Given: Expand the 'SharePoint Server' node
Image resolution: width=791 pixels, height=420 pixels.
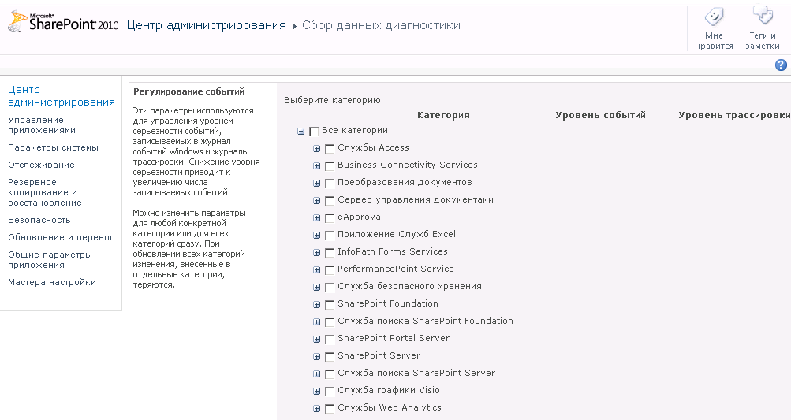Looking at the screenshot, I should (317, 357).
